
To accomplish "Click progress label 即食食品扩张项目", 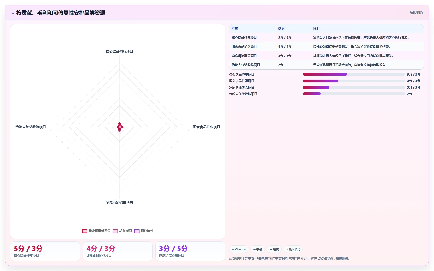I will pyautogui.click(x=242, y=81).
